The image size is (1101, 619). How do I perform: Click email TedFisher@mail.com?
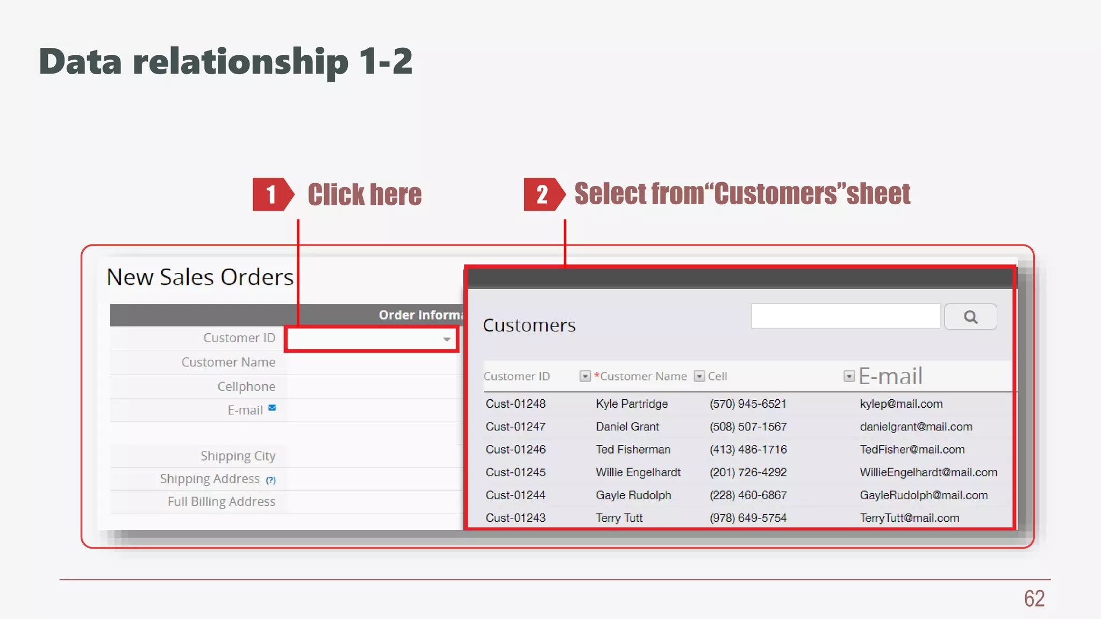(x=912, y=450)
